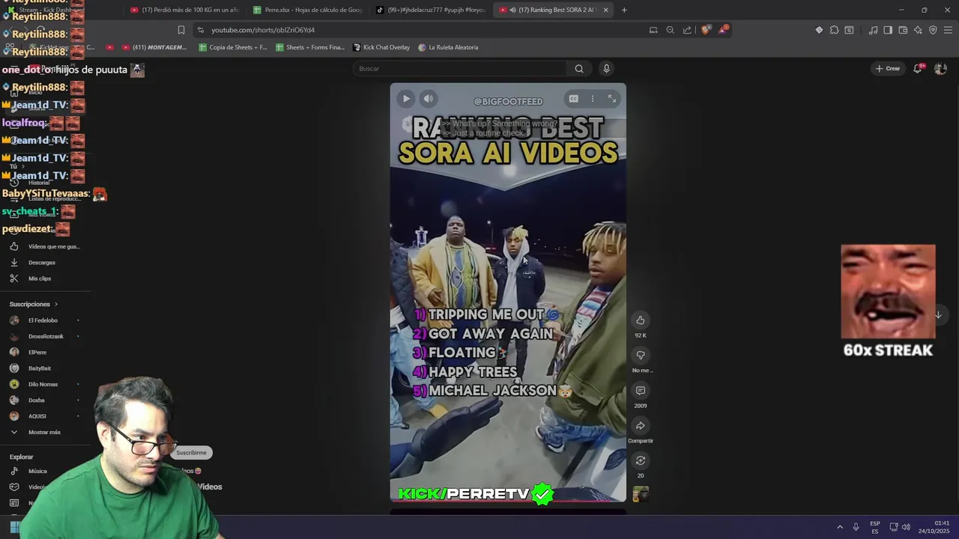Click the share page icon in address bar
The width and height of the screenshot is (959, 539).
click(x=687, y=30)
